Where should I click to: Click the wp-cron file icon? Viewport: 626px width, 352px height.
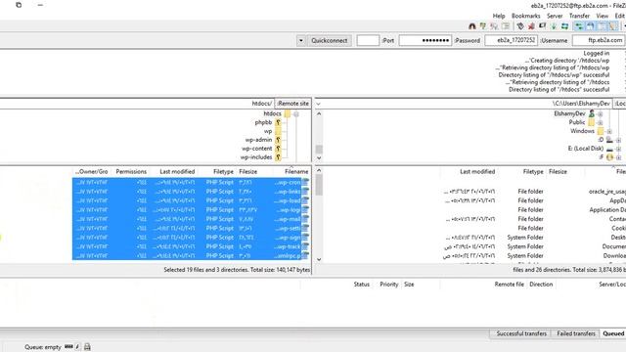click(x=305, y=183)
